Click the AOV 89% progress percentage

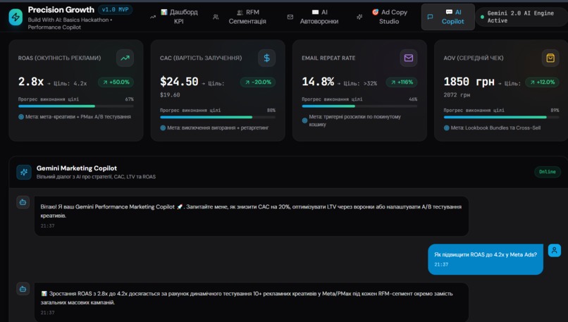[555, 110]
